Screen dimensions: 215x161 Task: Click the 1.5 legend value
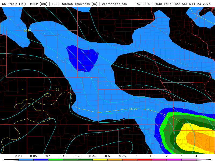point(152,156)
